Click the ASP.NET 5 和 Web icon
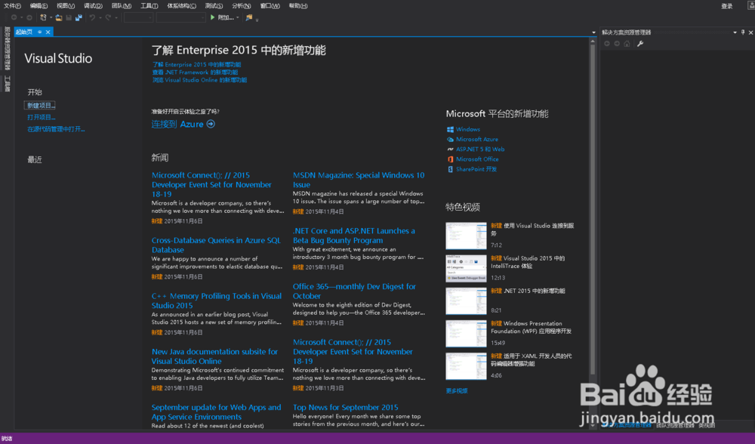Image resolution: width=755 pixels, height=444 pixels. pos(450,150)
